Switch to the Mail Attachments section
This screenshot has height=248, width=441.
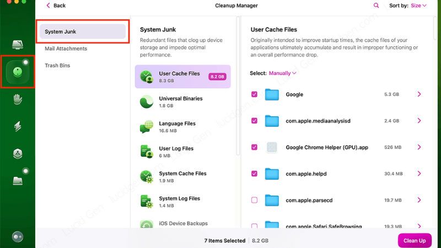coord(66,48)
